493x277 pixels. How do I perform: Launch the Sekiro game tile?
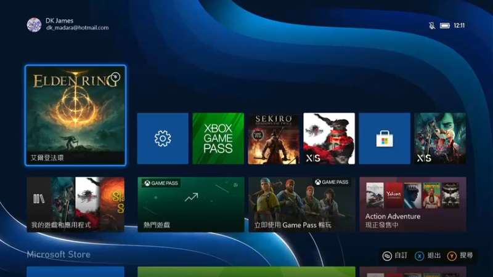pos(274,138)
